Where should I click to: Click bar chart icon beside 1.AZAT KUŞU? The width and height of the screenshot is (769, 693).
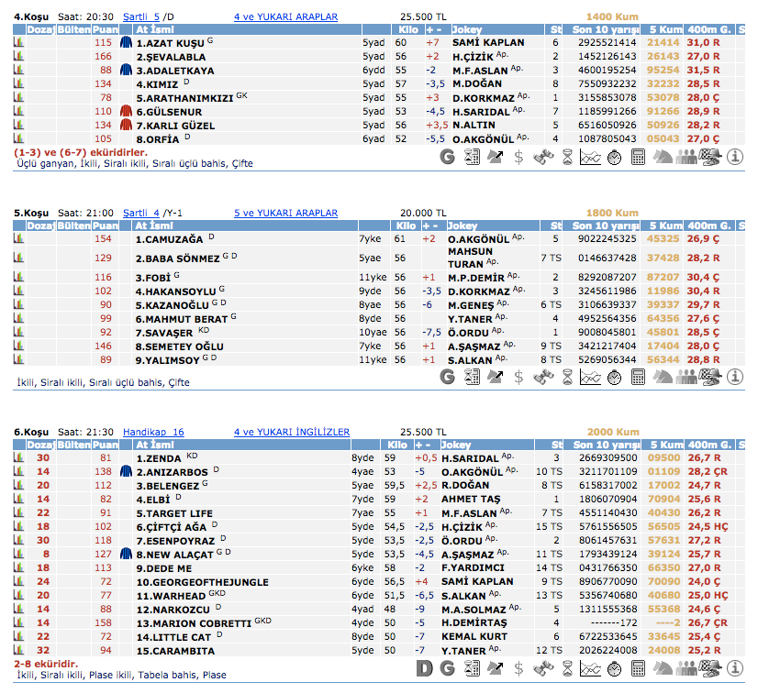(18, 42)
